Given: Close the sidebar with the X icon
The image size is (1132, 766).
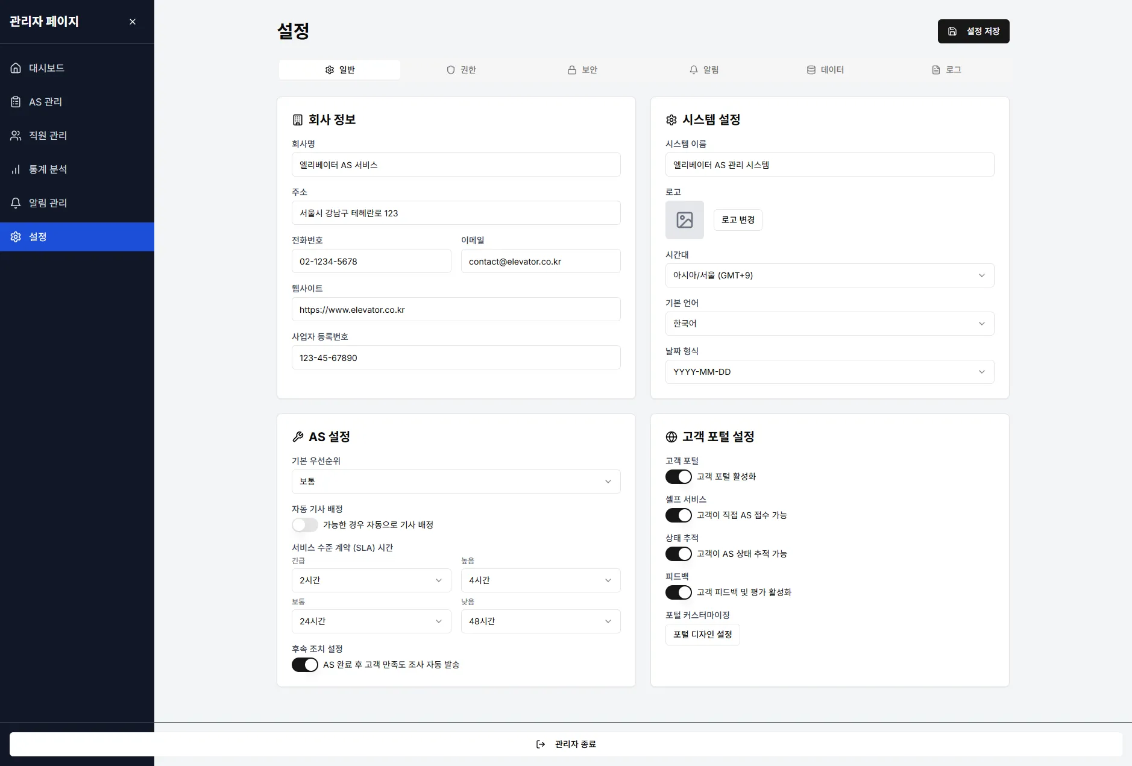Looking at the screenshot, I should (133, 22).
